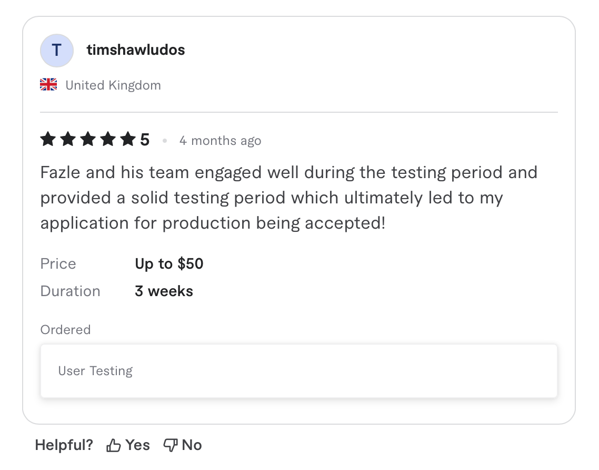
Task: Click the thumbs up icon next to Yes
Action: (113, 445)
